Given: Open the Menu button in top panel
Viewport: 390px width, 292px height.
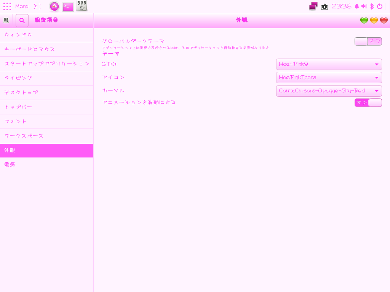Looking at the screenshot, I should (x=16, y=6).
